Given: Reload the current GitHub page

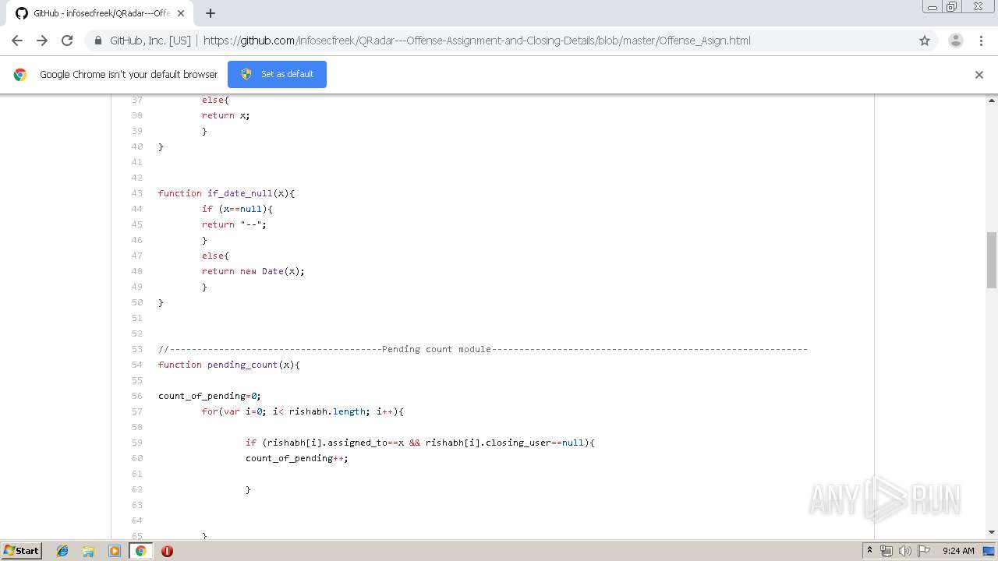Looking at the screenshot, I should coord(67,41).
